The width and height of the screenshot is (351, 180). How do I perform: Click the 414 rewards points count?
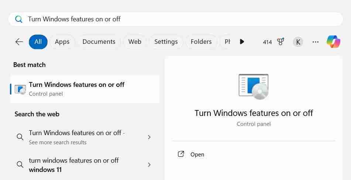click(267, 42)
